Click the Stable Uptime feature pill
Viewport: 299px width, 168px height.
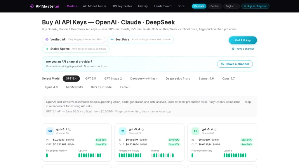[x=76, y=49]
